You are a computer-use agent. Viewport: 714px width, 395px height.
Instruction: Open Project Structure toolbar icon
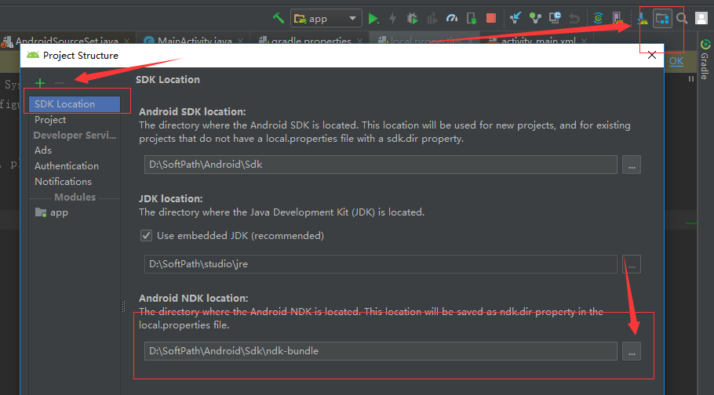[662, 19]
